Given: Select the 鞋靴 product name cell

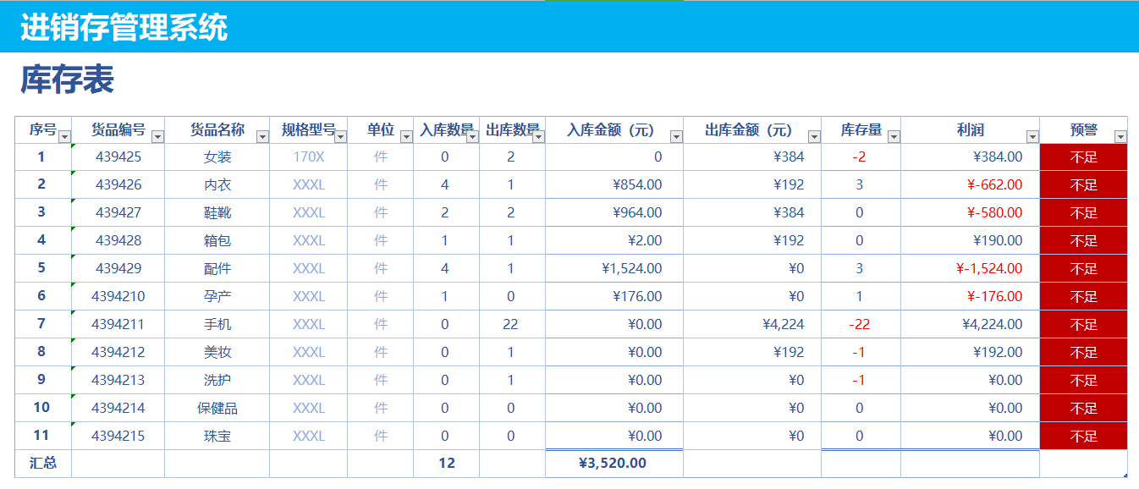Looking at the screenshot, I should click(217, 213).
